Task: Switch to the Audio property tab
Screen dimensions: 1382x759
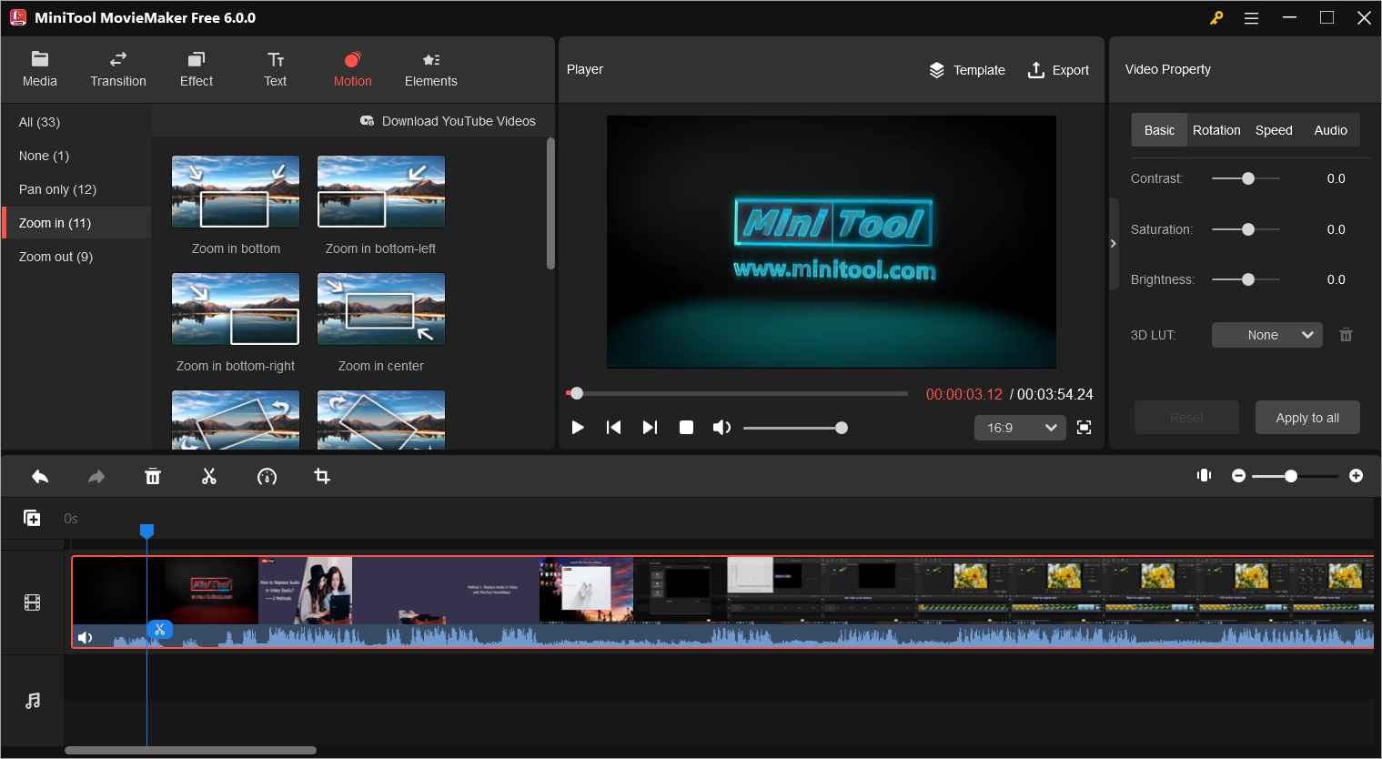Action: coord(1330,130)
